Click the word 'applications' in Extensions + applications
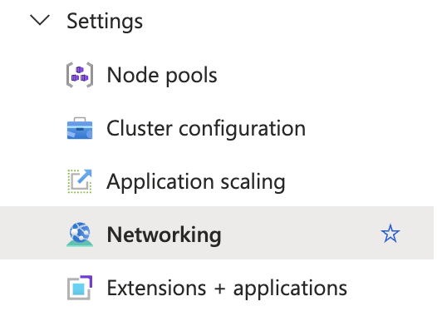The width and height of the screenshot is (437, 316). point(290,289)
